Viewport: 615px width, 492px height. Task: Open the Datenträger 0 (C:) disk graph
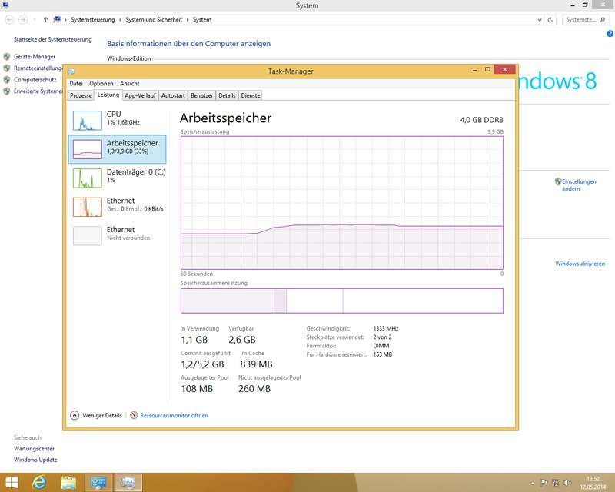click(87, 178)
